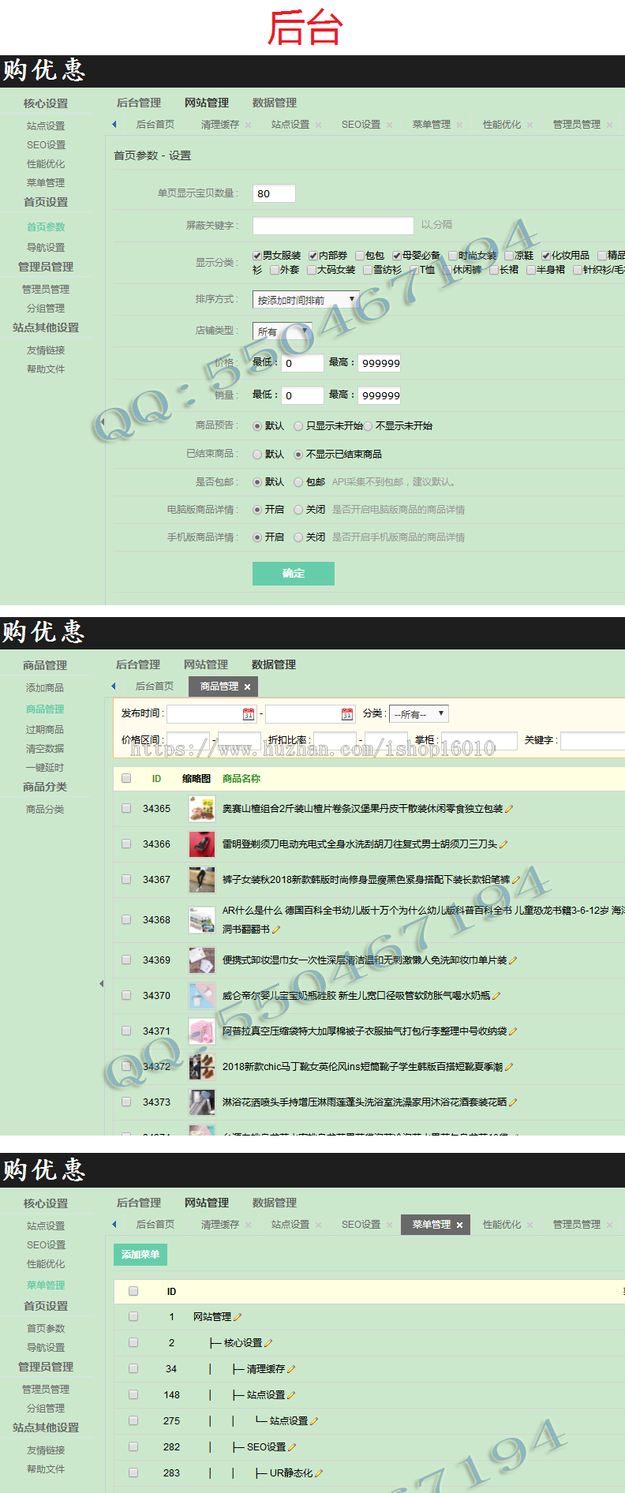This screenshot has width=625, height=1493.
Task: Select 关闭 for 手机版商品详情
Action: coord(298,537)
